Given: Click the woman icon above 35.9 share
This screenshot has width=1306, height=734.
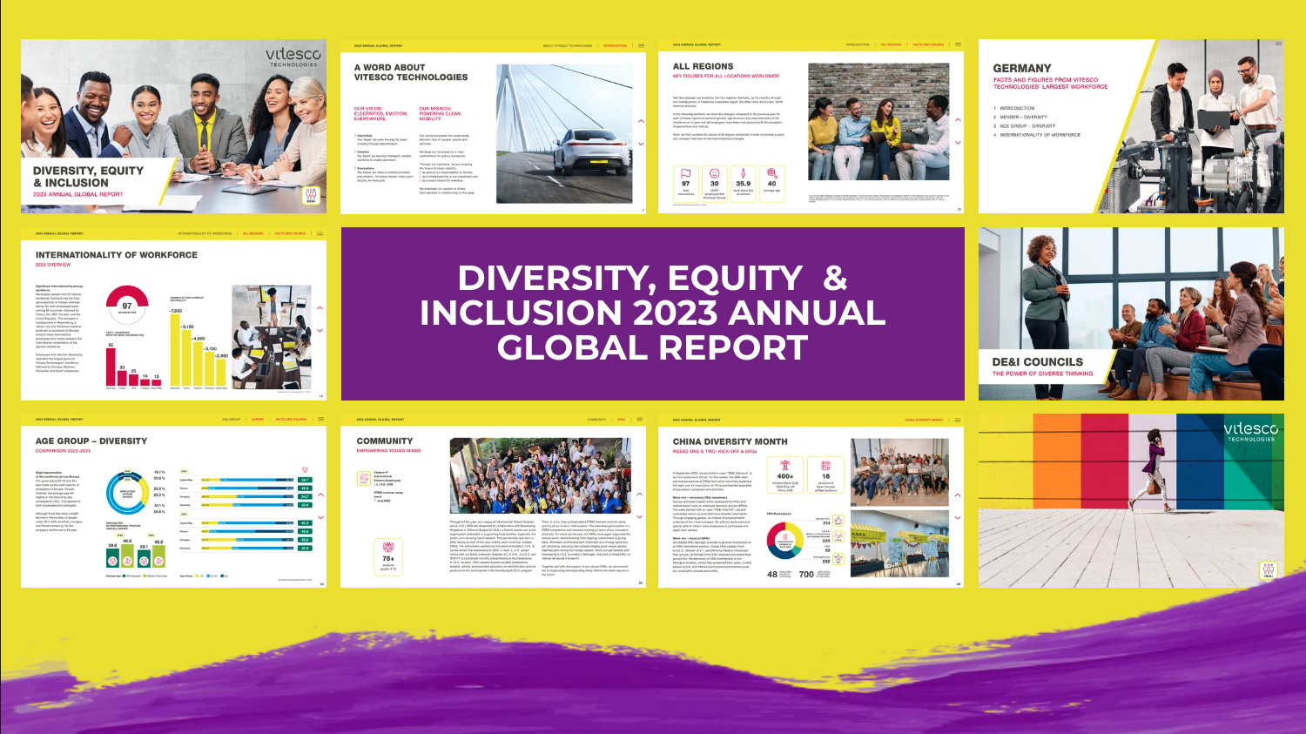Looking at the screenshot, I should (744, 173).
